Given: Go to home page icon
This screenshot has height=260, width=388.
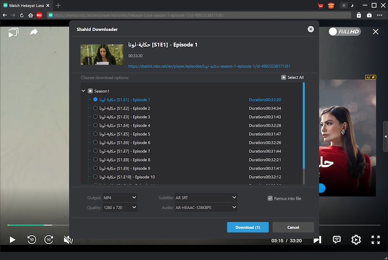Looking at the screenshot, I should [x=31, y=16].
